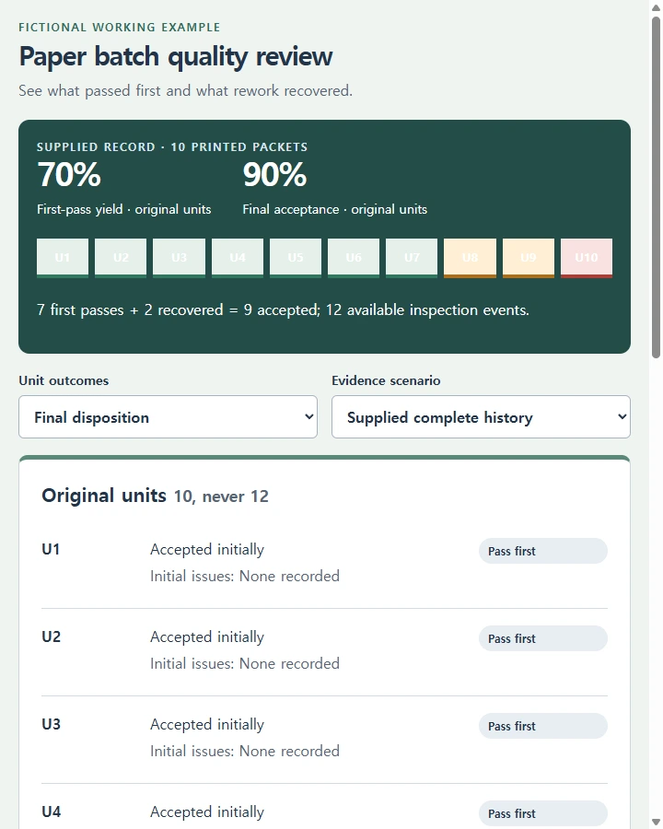
Task: Click 'Initial issues: None recorded' under U3
Action: click(245, 751)
